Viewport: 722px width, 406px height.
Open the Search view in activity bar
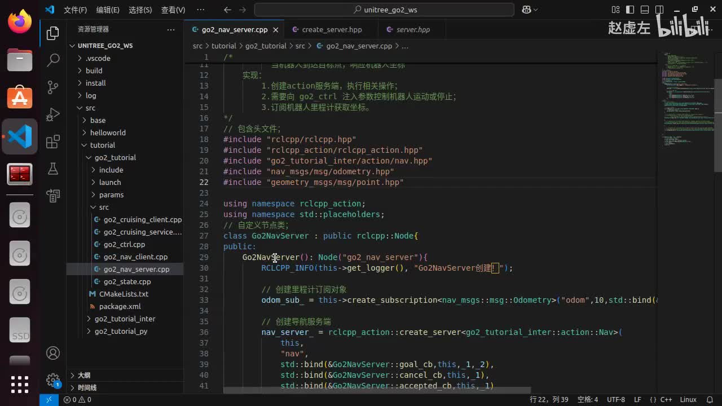[53, 60]
